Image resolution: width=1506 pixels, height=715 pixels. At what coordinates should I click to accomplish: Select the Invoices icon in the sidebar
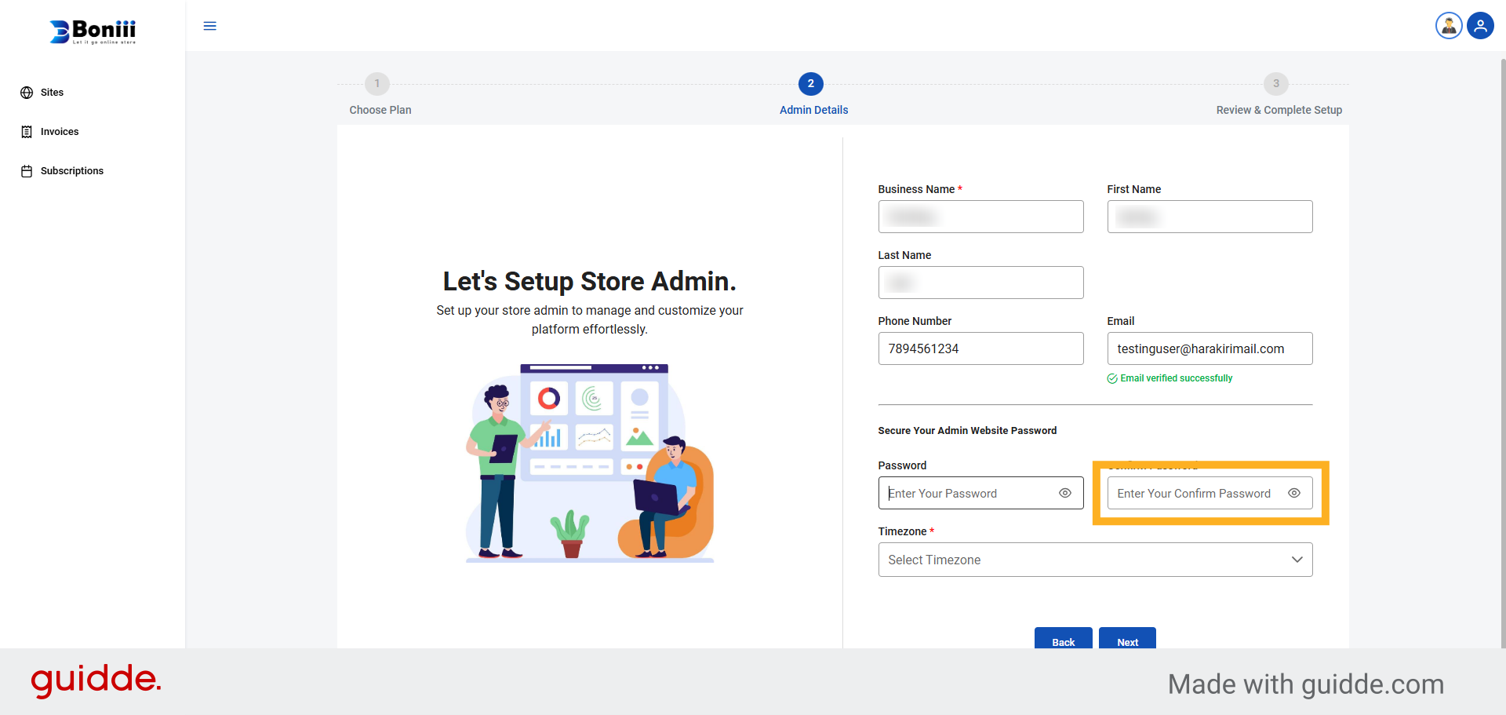tap(26, 131)
